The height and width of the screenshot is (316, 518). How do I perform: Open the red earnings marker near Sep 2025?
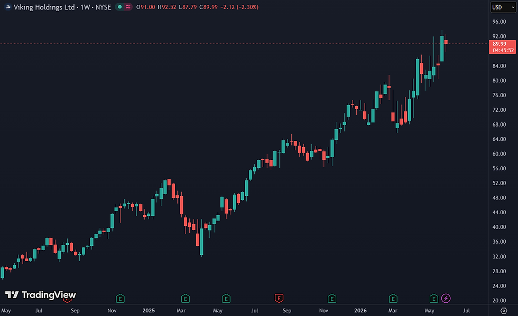[x=279, y=299]
